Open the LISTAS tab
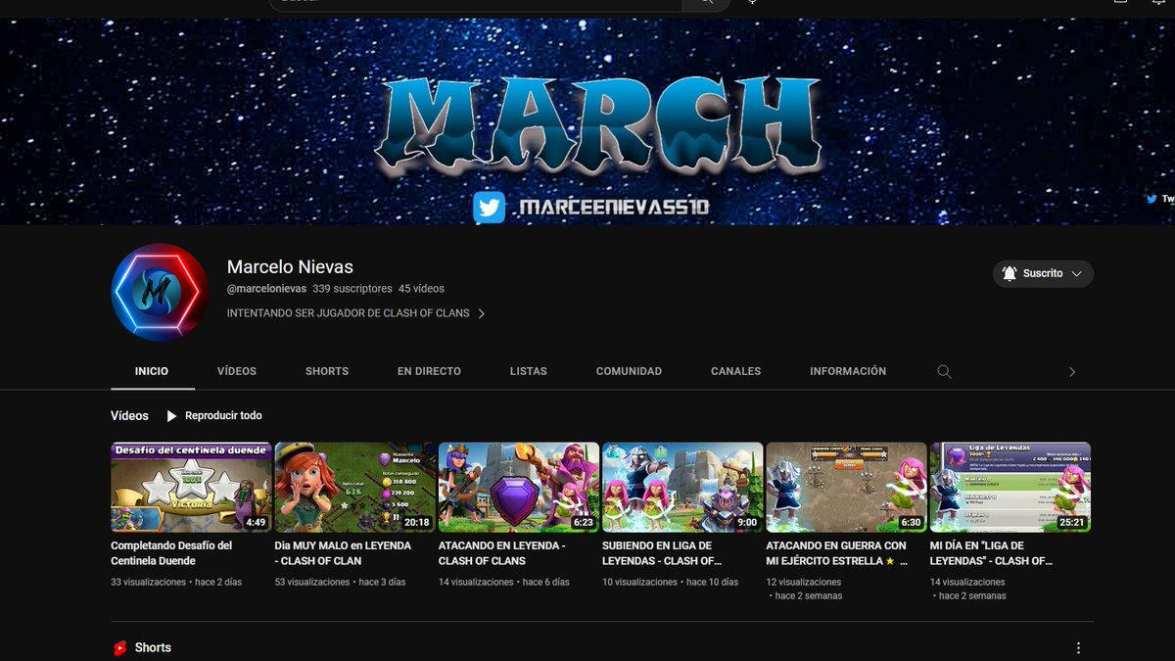 [x=529, y=371]
